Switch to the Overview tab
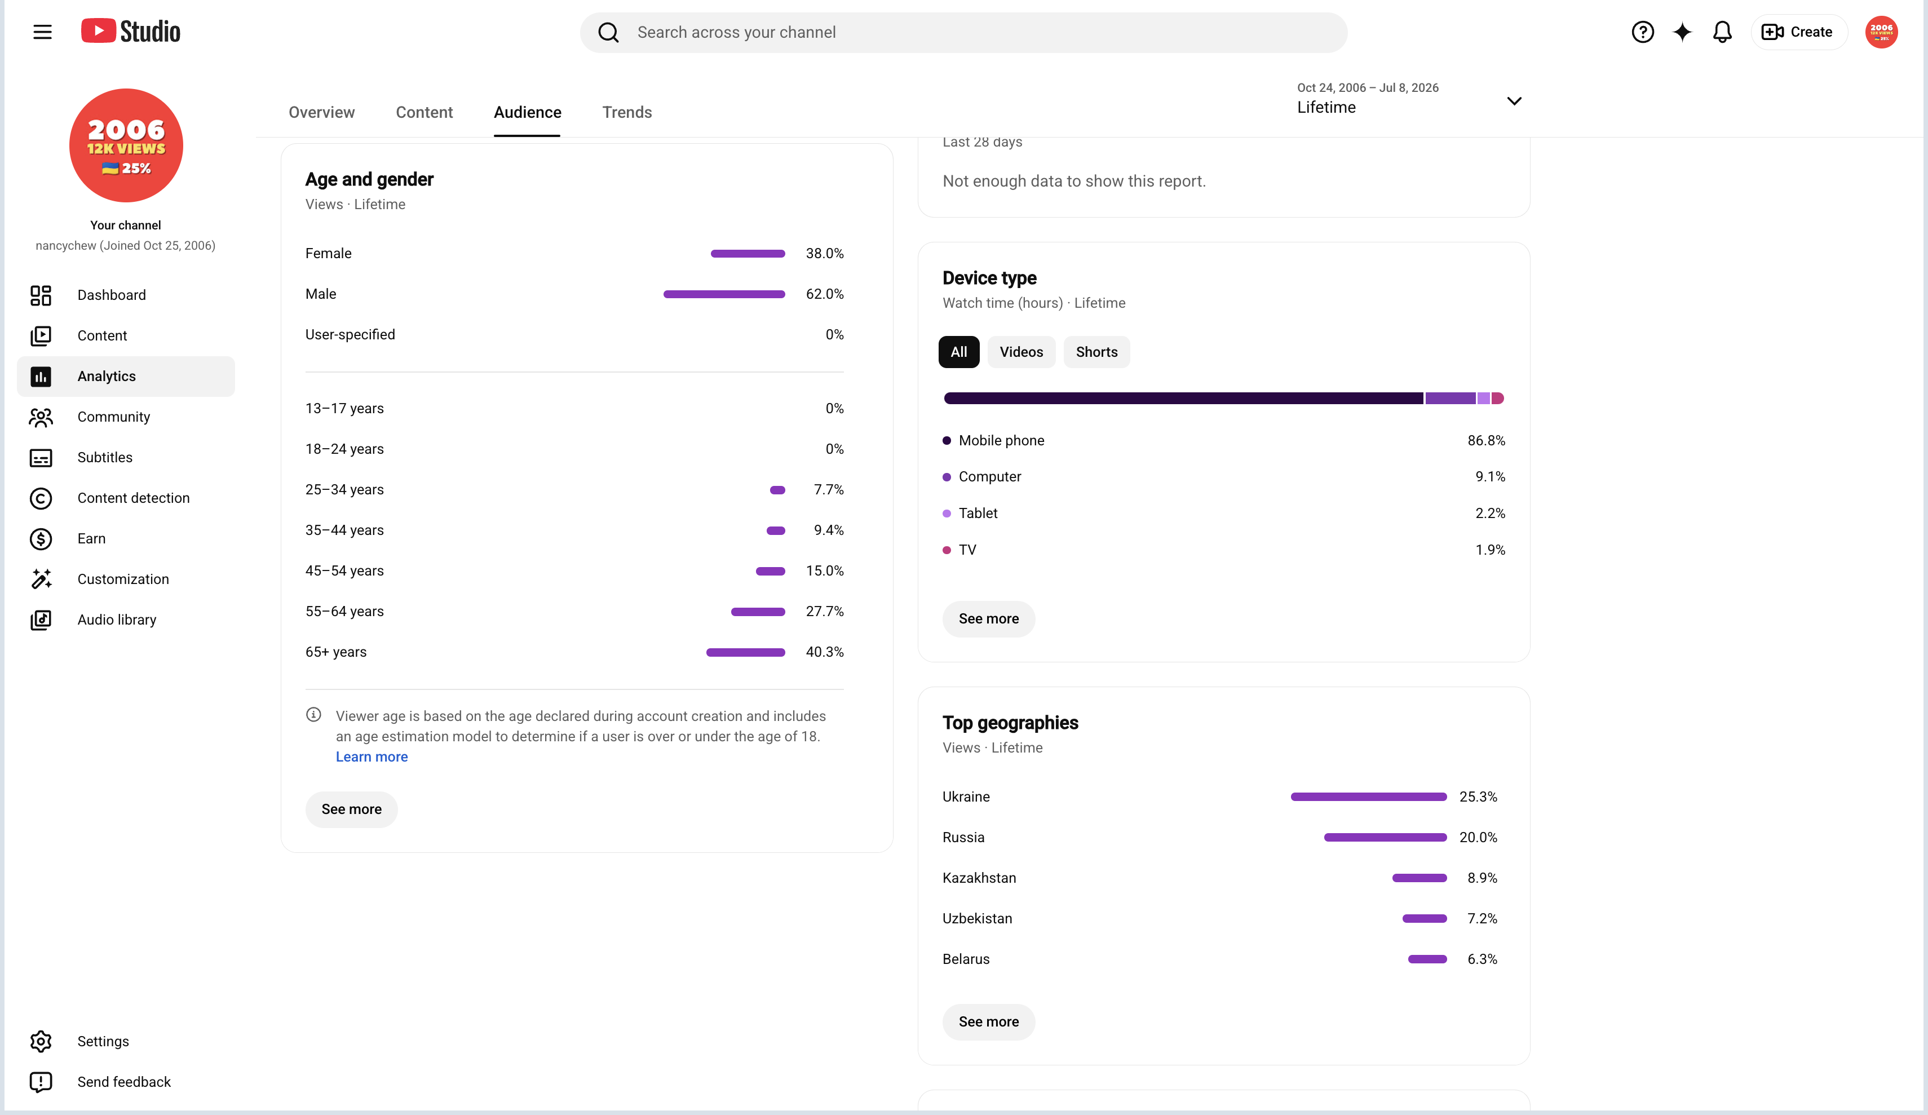This screenshot has height=1115, width=1928. 321,113
